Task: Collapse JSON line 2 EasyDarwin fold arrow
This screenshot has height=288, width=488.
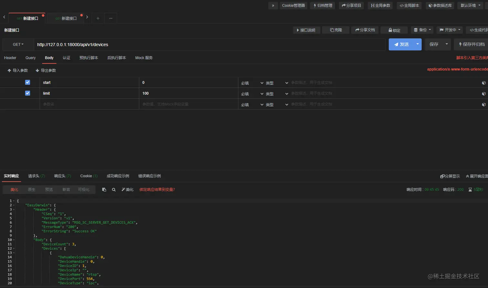Action: tap(14, 205)
